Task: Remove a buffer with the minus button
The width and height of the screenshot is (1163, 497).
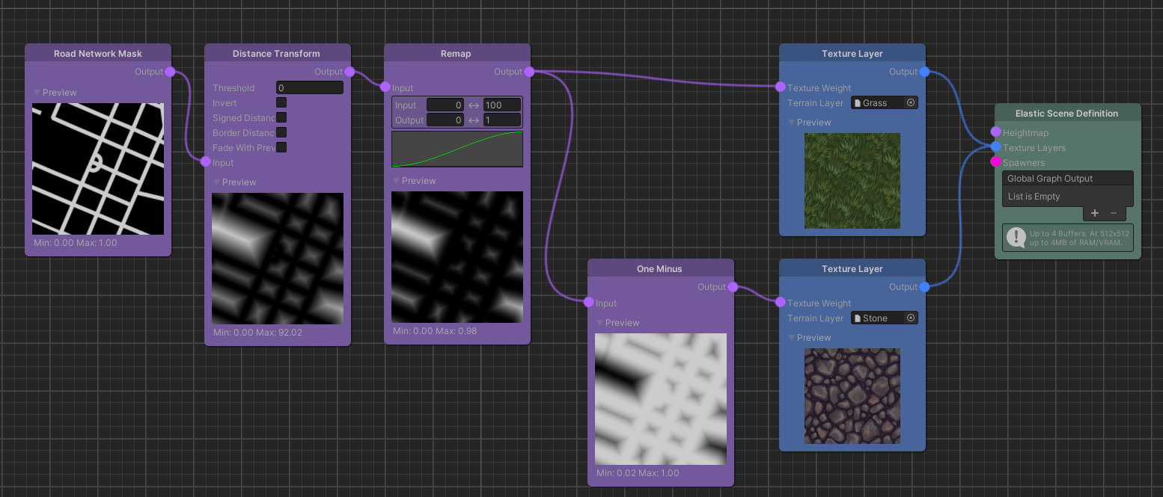Action: click(x=1114, y=213)
